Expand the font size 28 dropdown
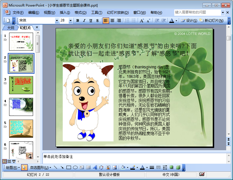This screenshot has height=180, width=233. [70, 21]
